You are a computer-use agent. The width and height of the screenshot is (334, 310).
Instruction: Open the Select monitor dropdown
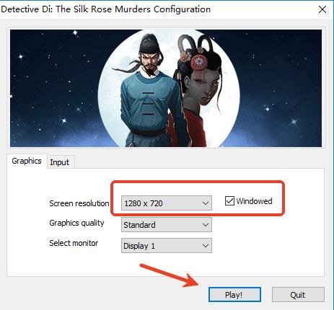167,246
